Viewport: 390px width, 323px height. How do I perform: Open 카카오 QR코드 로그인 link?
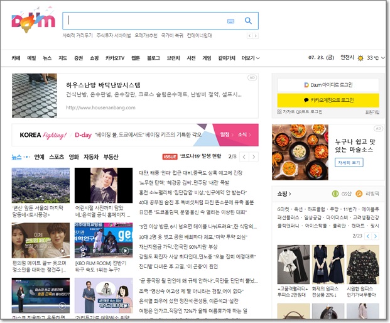(300, 112)
